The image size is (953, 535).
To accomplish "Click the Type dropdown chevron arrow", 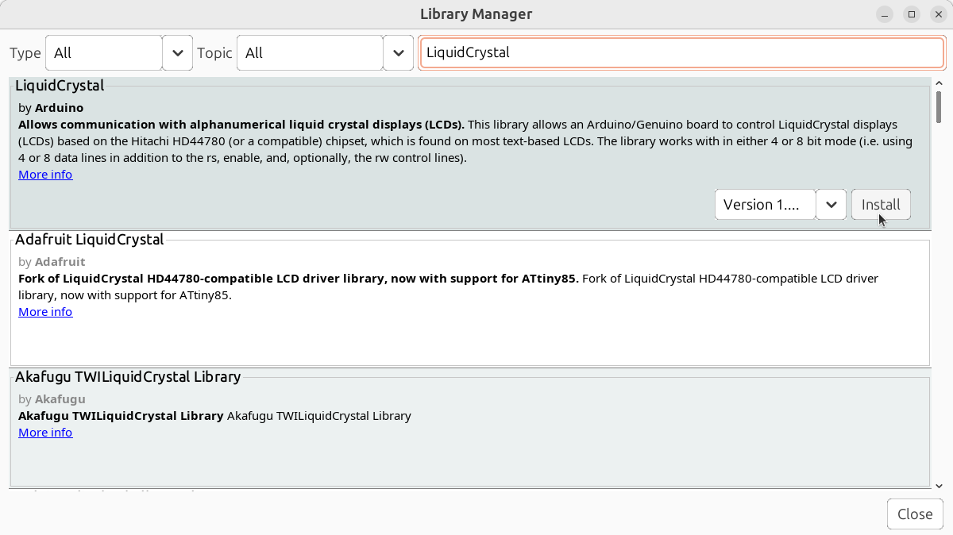I will (178, 53).
